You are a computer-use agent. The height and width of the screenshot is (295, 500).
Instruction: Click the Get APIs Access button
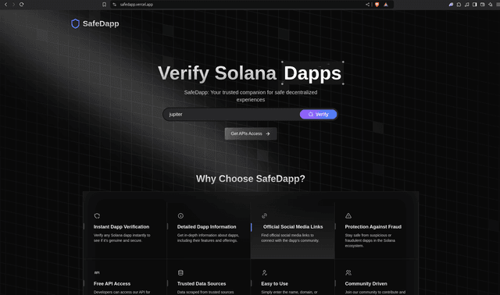click(x=251, y=133)
